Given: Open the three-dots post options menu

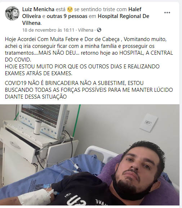Looking at the screenshot, I should click(x=167, y=13).
